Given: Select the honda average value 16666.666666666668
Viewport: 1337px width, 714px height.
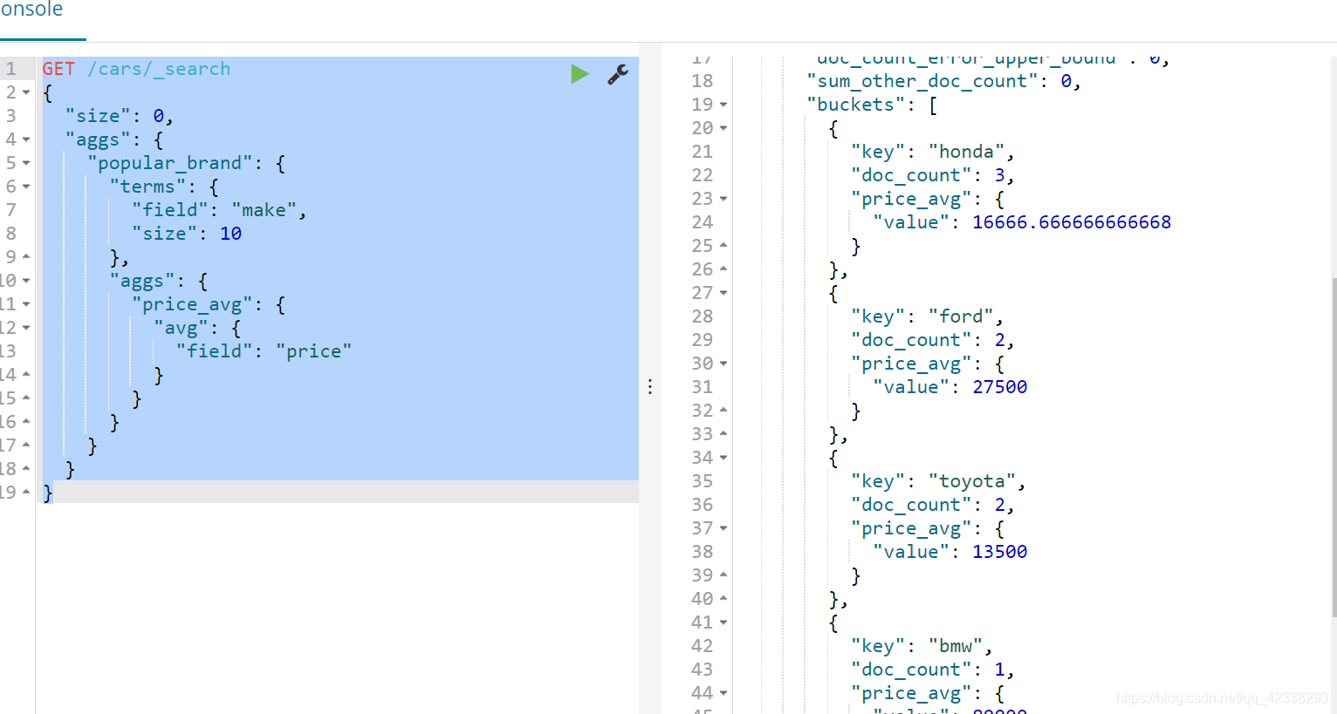Looking at the screenshot, I should tap(1071, 221).
